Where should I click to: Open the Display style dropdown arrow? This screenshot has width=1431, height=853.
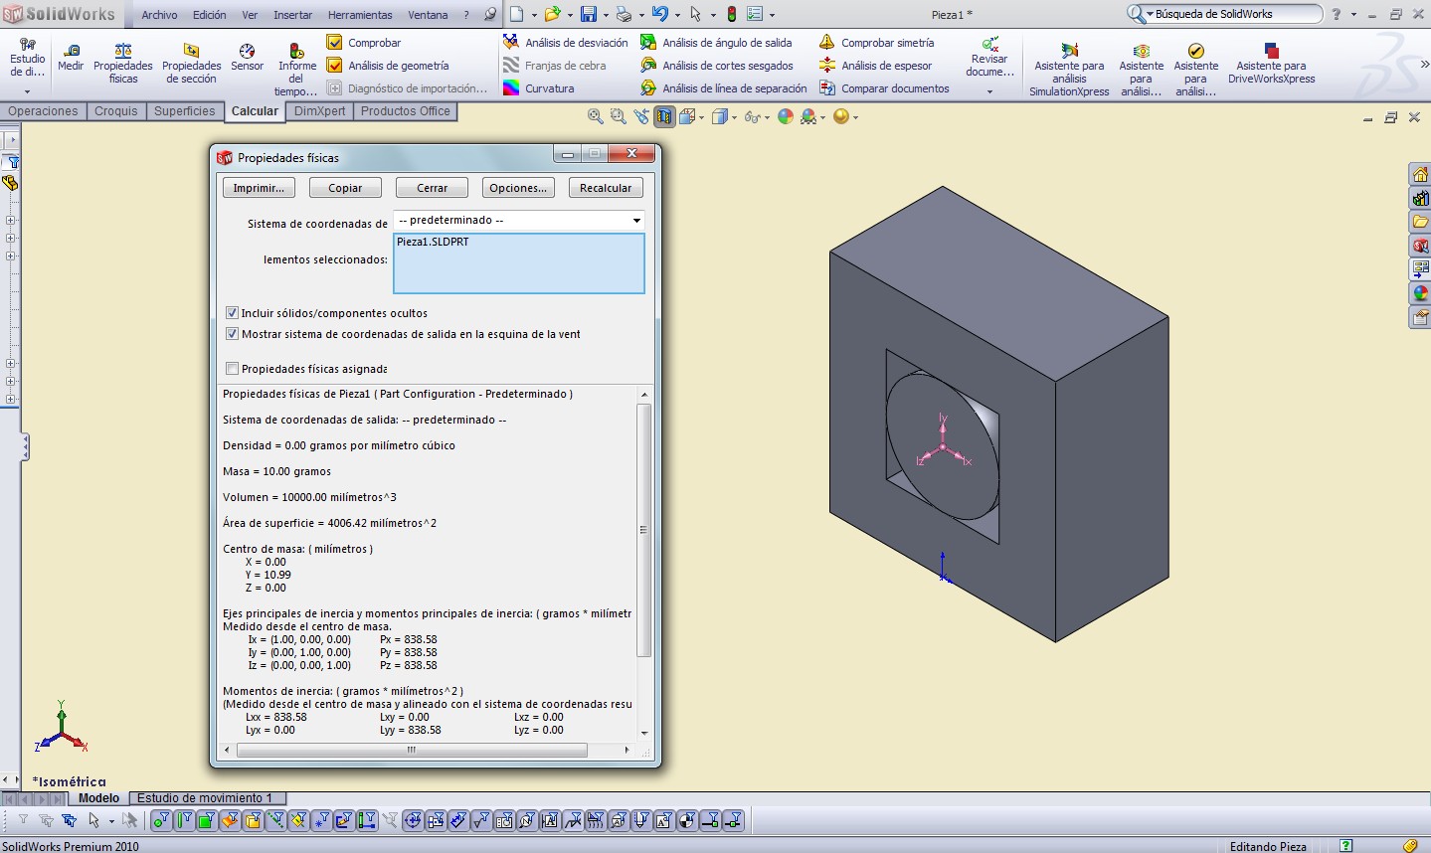[734, 117]
